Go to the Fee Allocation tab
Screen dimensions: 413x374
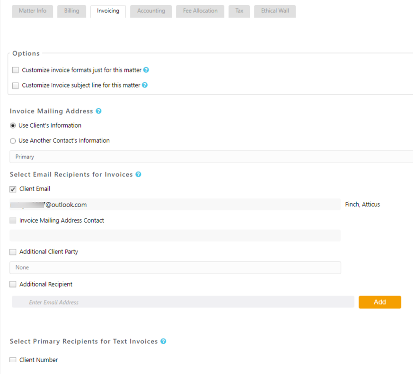[200, 11]
